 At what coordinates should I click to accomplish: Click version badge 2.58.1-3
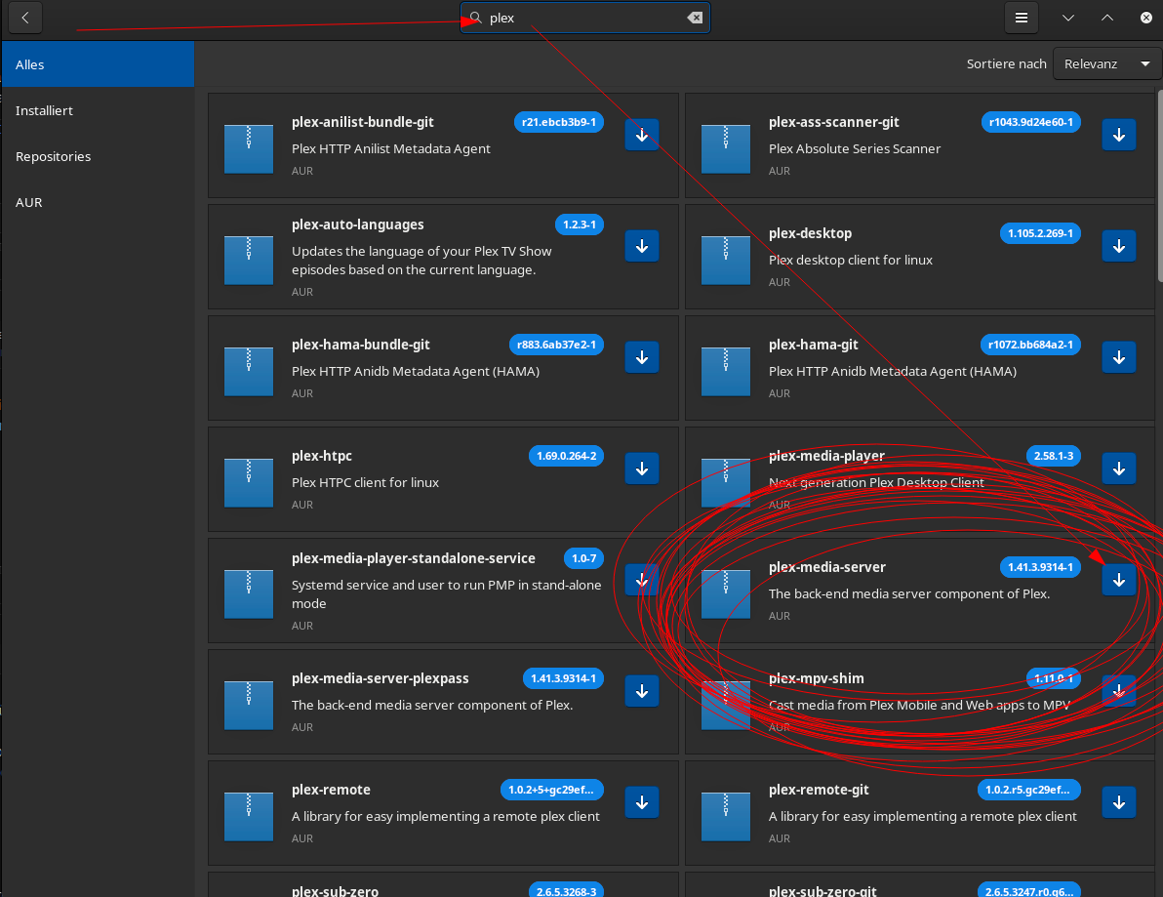coord(1053,456)
